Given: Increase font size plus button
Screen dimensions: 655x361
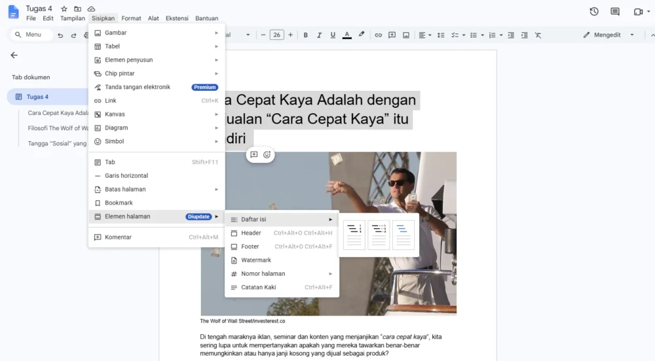Looking at the screenshot, I should tap(290, 35).
